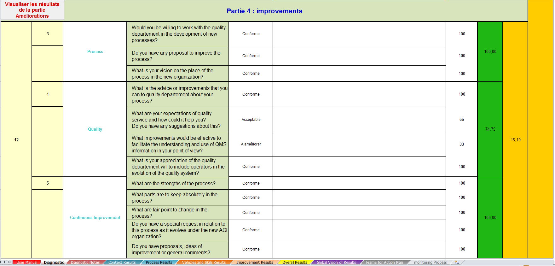This screenshot has height=266, width=555.
Task: Open the Context Results sheet tab
Action: (122, 262)
